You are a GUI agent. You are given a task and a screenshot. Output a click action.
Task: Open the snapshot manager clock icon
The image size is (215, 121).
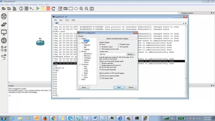click(21, 9)
